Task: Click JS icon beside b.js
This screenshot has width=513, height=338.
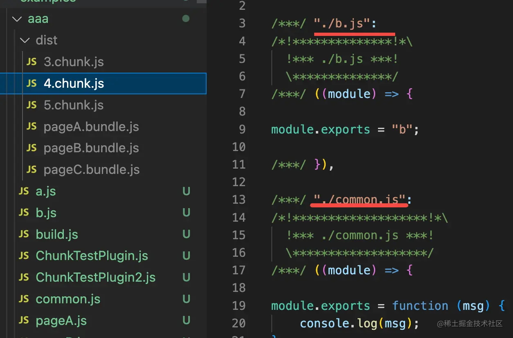Action: (x=24, y=213)
